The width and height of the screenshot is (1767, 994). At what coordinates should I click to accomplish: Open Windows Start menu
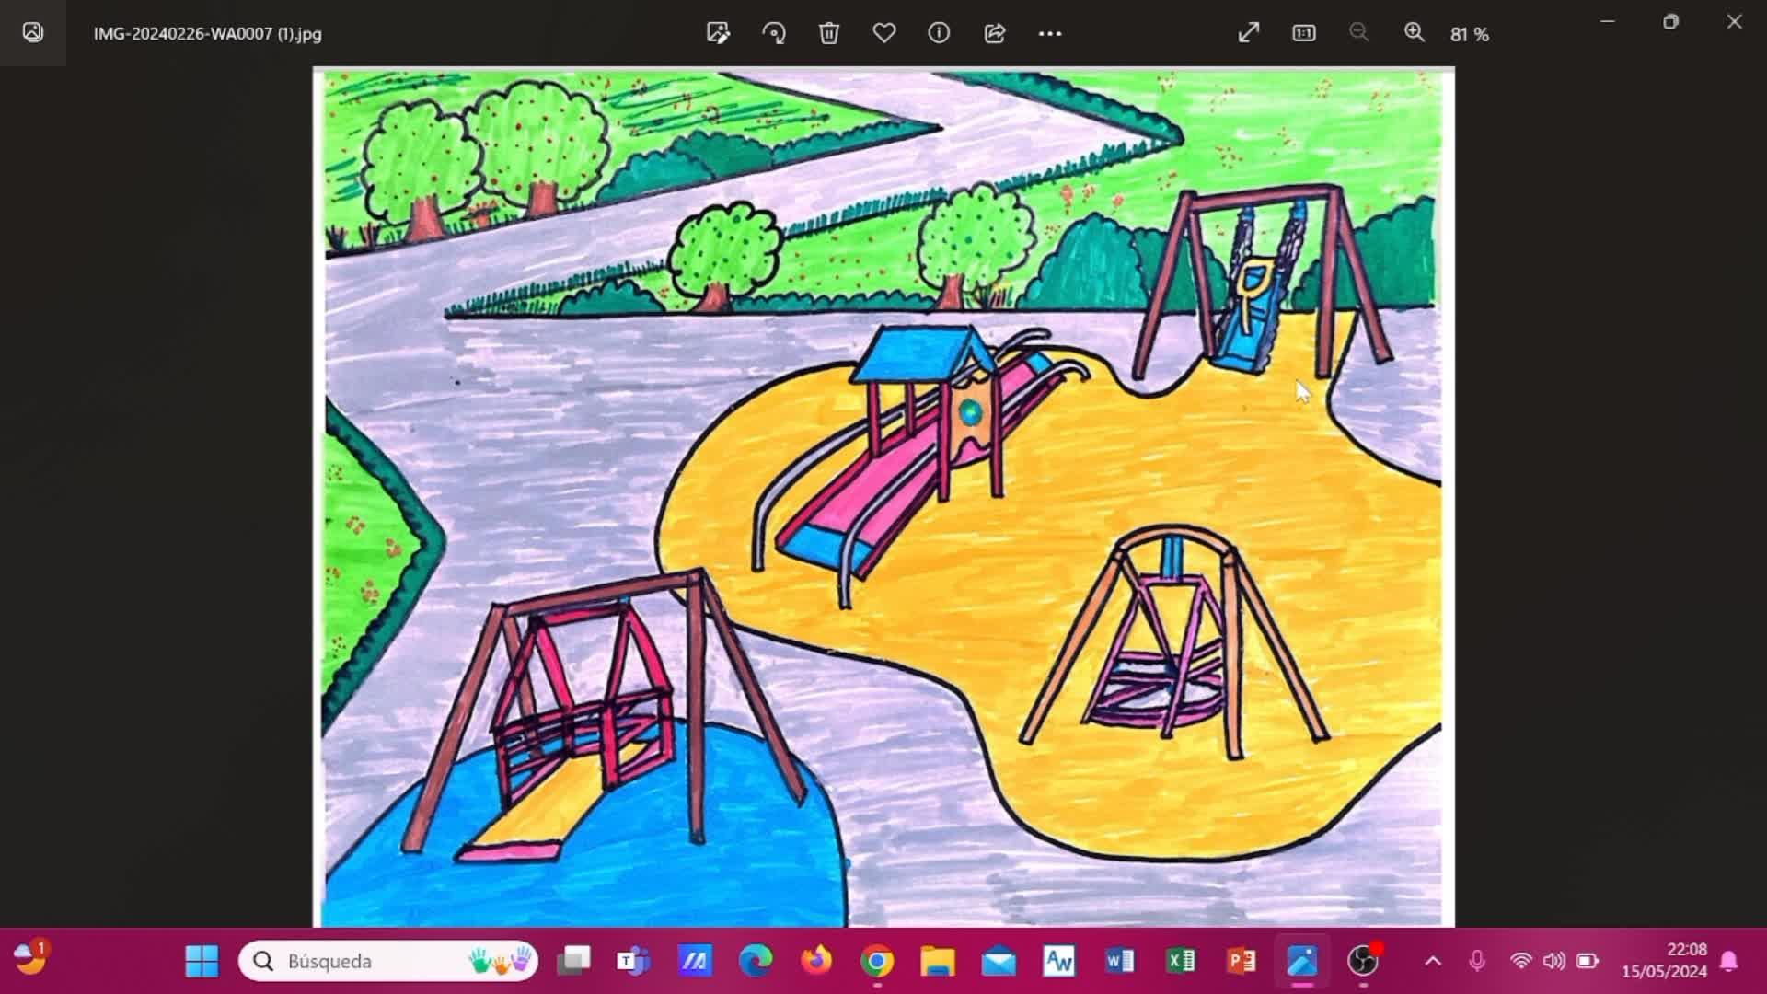point(202,961)
